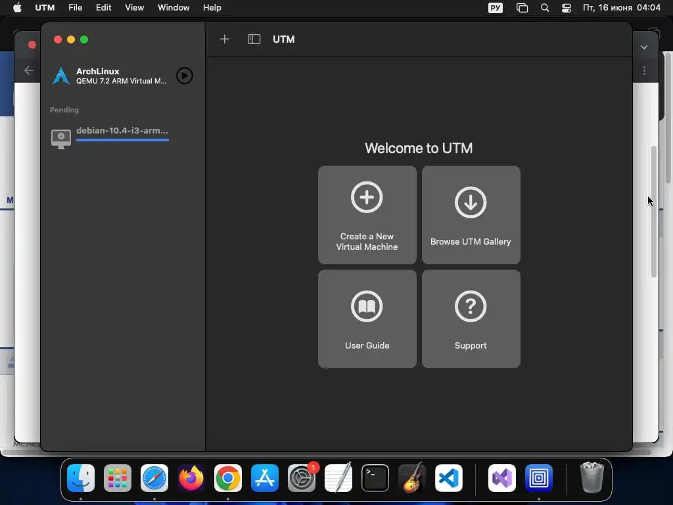Screen dimensions: 673x505
Task: Open the View menu
Action: (x=134, y=8)
